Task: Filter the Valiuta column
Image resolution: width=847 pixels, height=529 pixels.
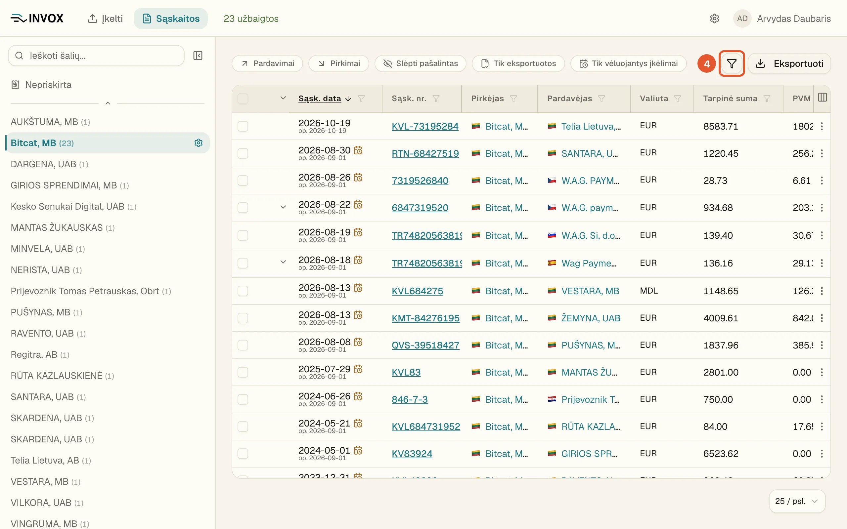Action: click(678, 99)
